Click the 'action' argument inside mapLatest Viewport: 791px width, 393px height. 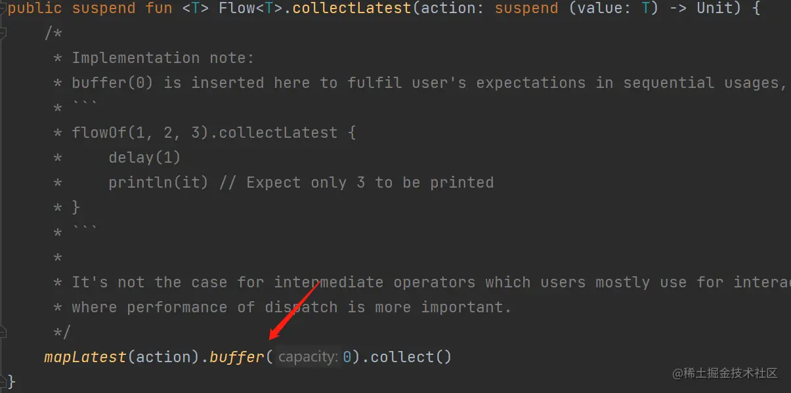[163, 357]
